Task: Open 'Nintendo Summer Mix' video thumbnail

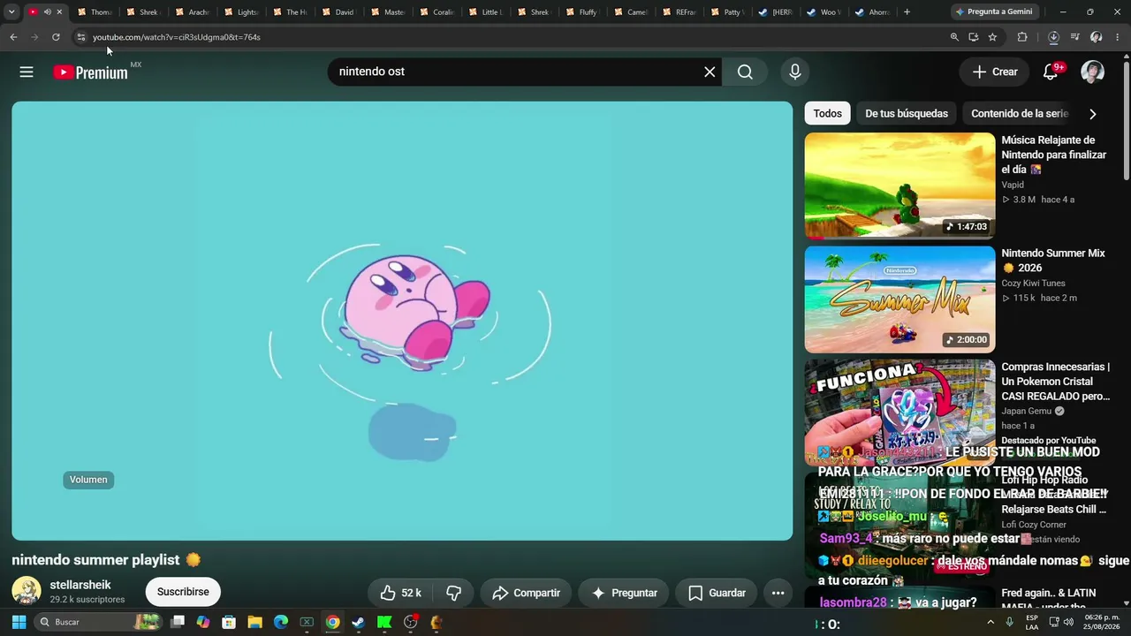Action: [899, 299]
